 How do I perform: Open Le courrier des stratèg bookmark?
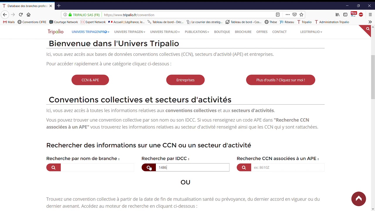click(x=204, y=22)
